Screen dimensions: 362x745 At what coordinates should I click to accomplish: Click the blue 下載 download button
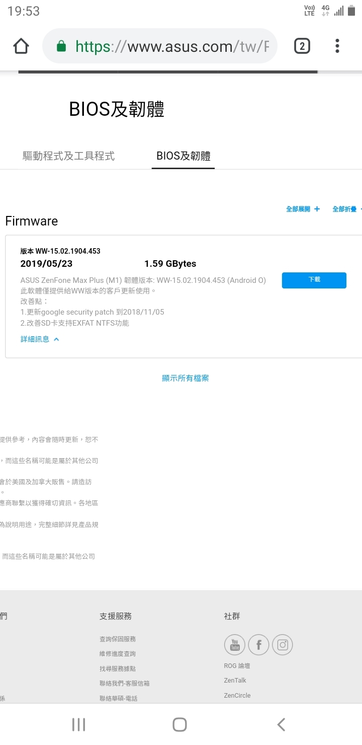click(314, 280)
